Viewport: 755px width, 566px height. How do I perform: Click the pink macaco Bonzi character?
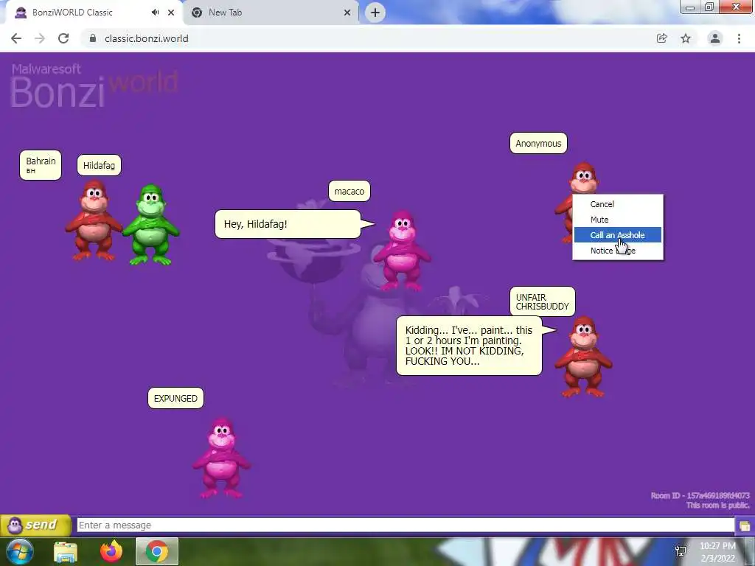(402, 251)
